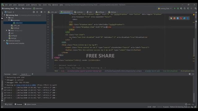Viewport: 198px width, 111px height.
Task: Click the profile run icon in toolbar
Action: tap(185, 8)
